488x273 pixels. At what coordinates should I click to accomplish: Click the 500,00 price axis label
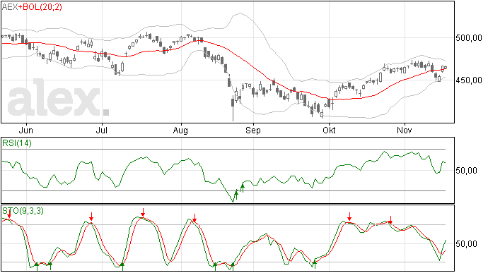[x=469, y=38]
